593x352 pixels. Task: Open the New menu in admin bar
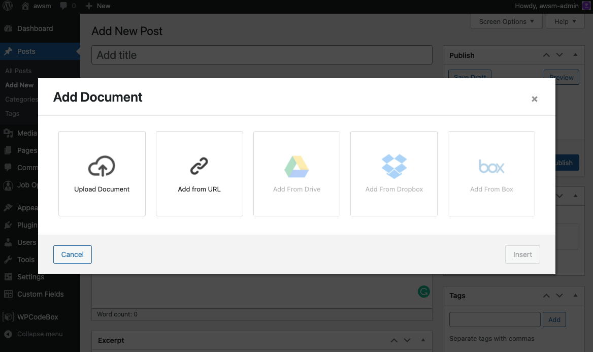pos(97,6)
